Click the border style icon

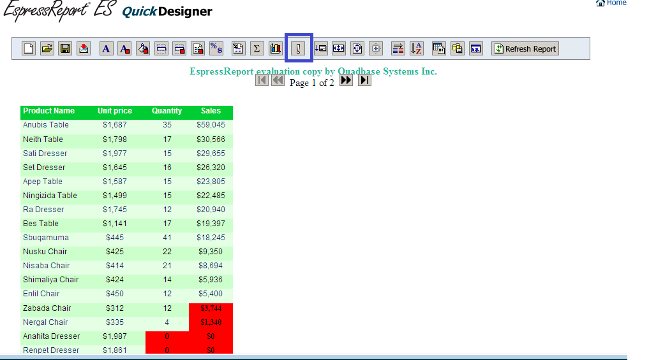(x=161, y=49)
